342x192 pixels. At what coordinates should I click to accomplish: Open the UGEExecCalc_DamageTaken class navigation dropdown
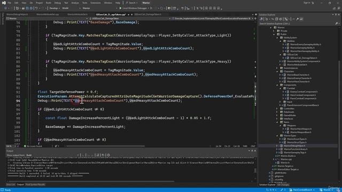pyautogui.click(x=129, y=19)
